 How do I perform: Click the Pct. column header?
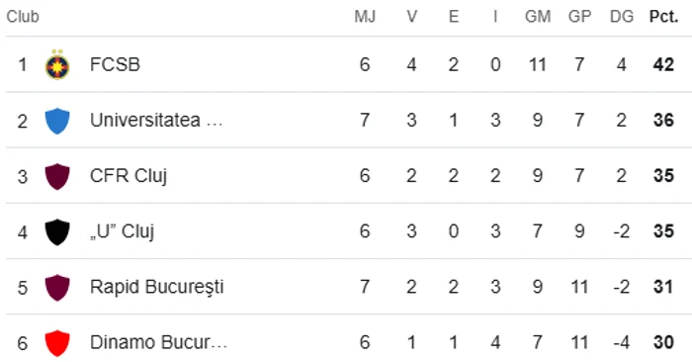pos(663,17)
